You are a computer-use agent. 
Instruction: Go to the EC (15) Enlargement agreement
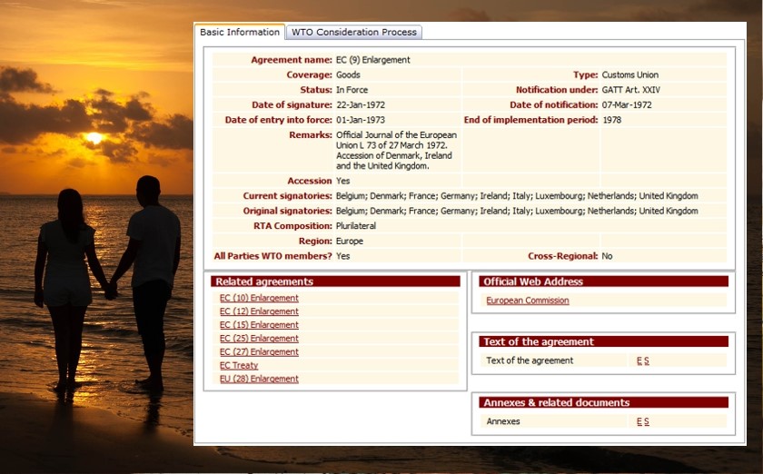click(x=259, y=325)
